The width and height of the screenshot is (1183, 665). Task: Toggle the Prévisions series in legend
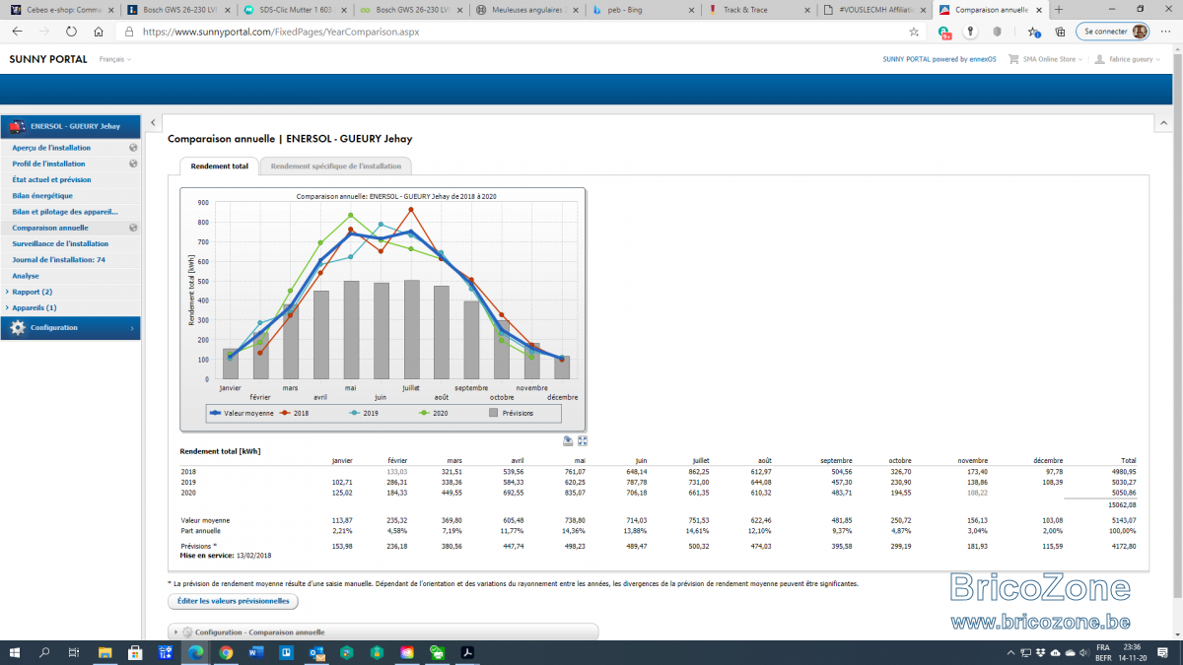click(512, 413)
